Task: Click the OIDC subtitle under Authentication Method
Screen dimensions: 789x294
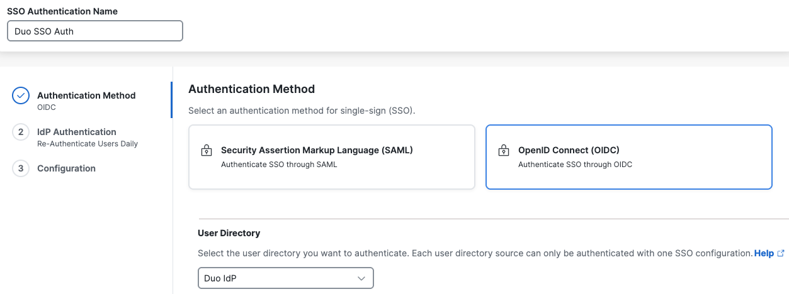Action: [x=47, y=107]
